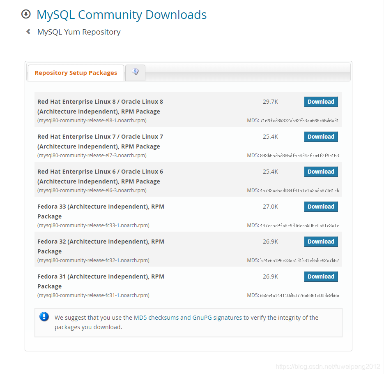Click filename mysql80-community-release-fc33-1.noarch.rpm
Screen dimensions: 384x374
[x=93, y=225]
